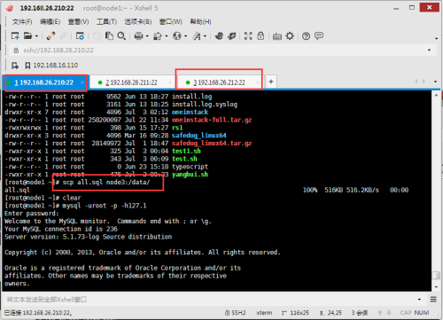
Task: Click the add quick-link icon beside bookmark
Action: 15,66
